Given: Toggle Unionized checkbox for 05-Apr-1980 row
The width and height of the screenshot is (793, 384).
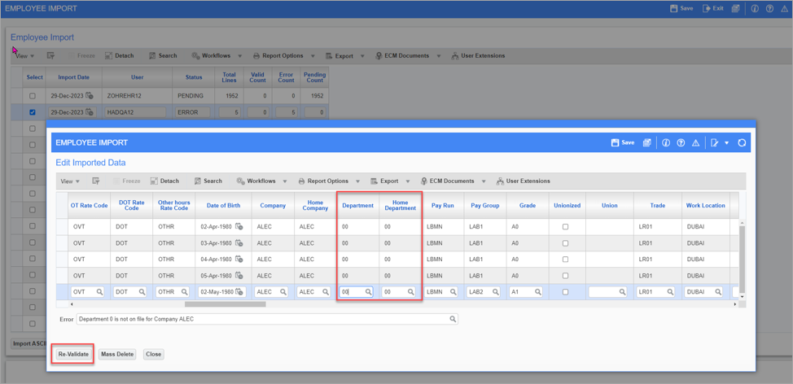Looking at the screenshot, I should [x=565, y=275].
